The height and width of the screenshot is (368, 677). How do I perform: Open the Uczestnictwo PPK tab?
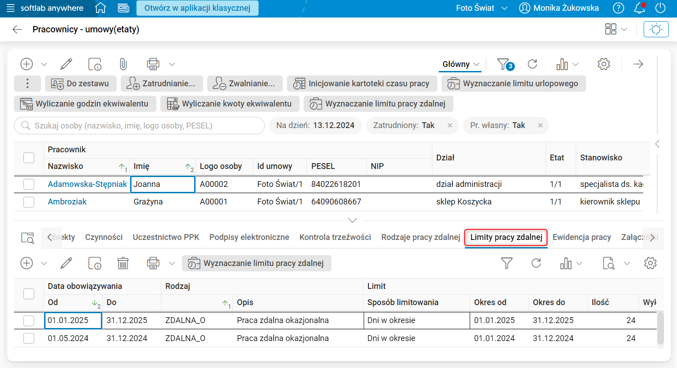166,237
